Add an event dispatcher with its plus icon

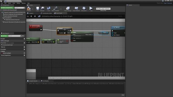[24, 55]
